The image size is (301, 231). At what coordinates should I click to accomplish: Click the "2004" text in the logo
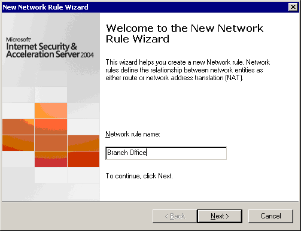pos(87,55)
